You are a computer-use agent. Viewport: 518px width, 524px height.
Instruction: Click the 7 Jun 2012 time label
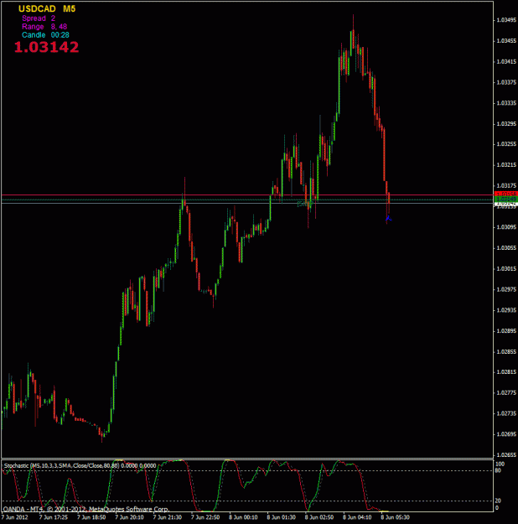tap(15, 517)
